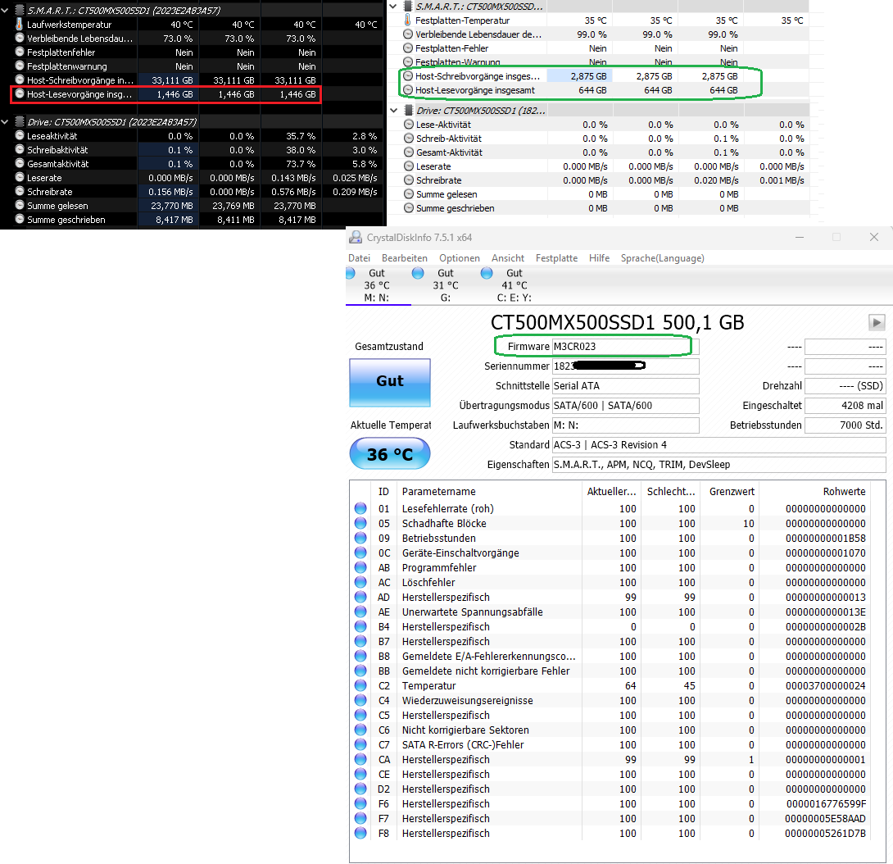Click the sensor icon next to Festplatten-Fehler
This screenshot has height=864, width=893.
coord(408,48)
